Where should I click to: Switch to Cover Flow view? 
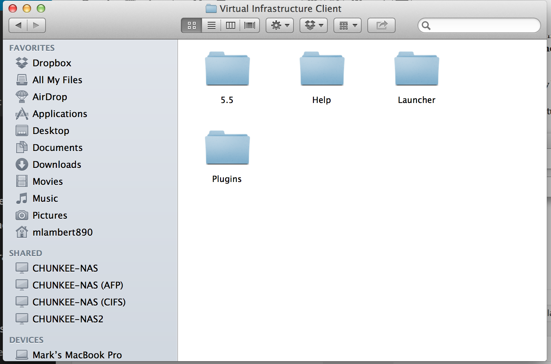tap(250, 25)
